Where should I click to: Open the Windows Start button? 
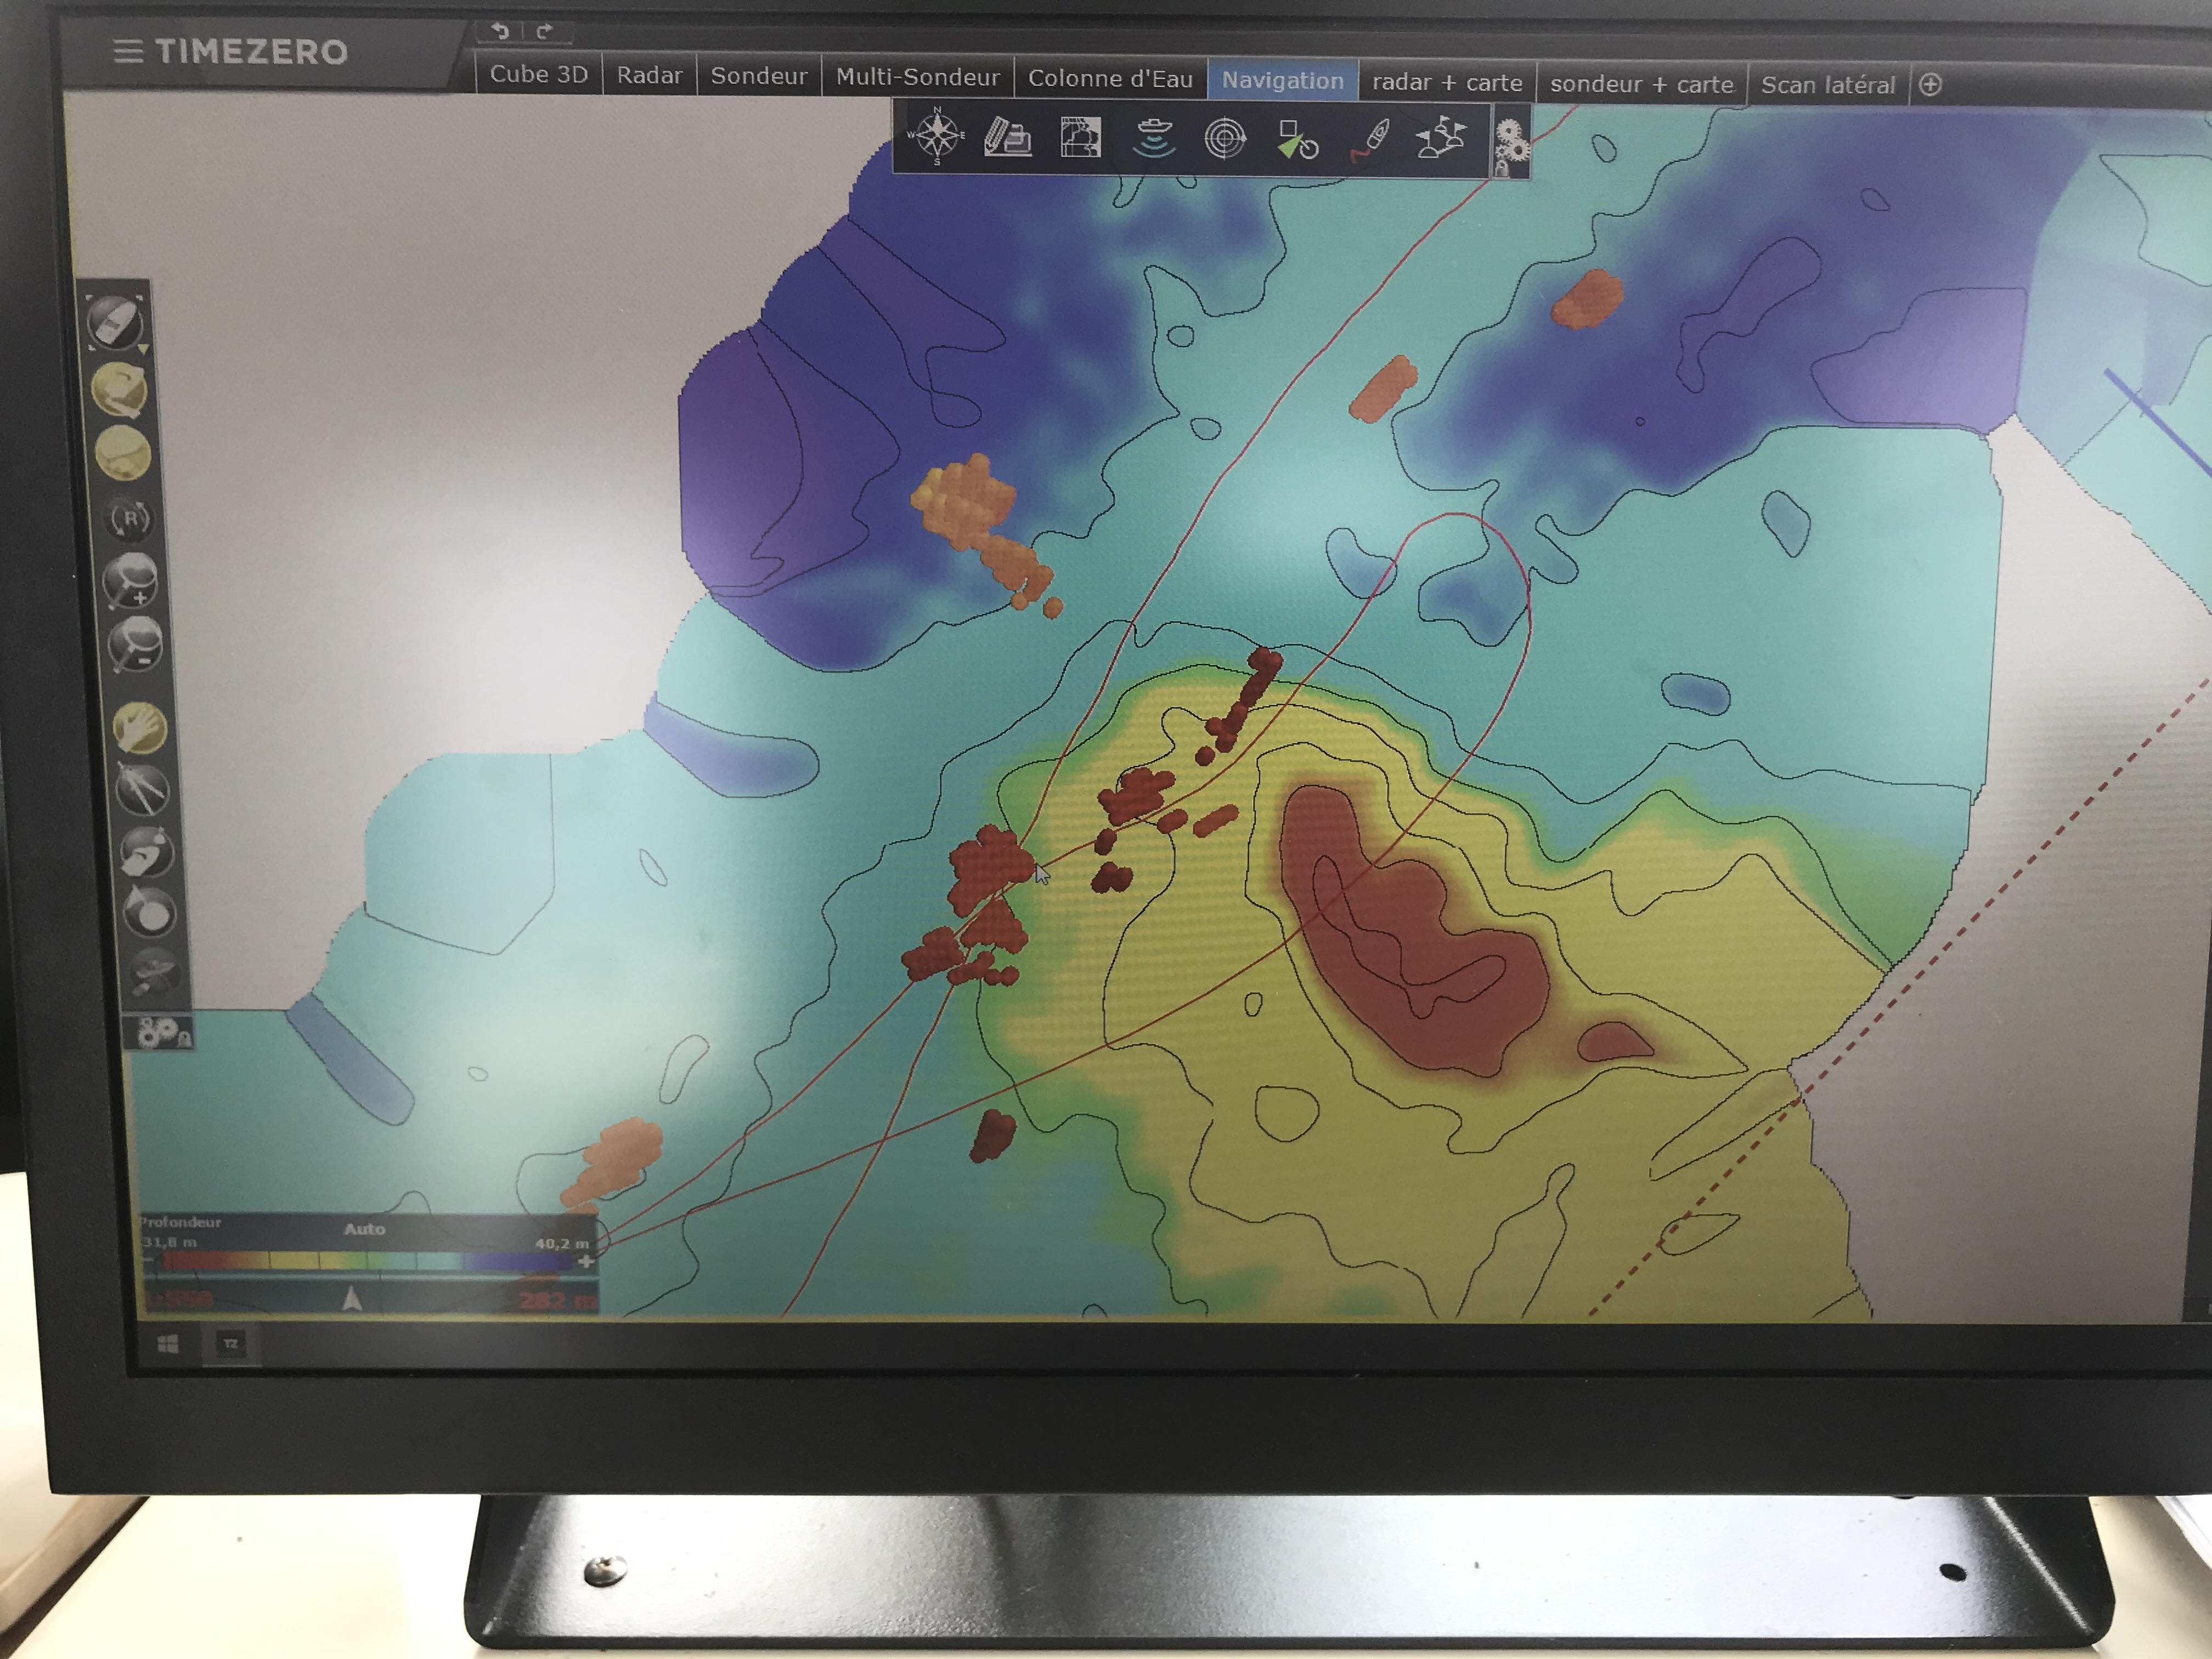[168, 1344]
